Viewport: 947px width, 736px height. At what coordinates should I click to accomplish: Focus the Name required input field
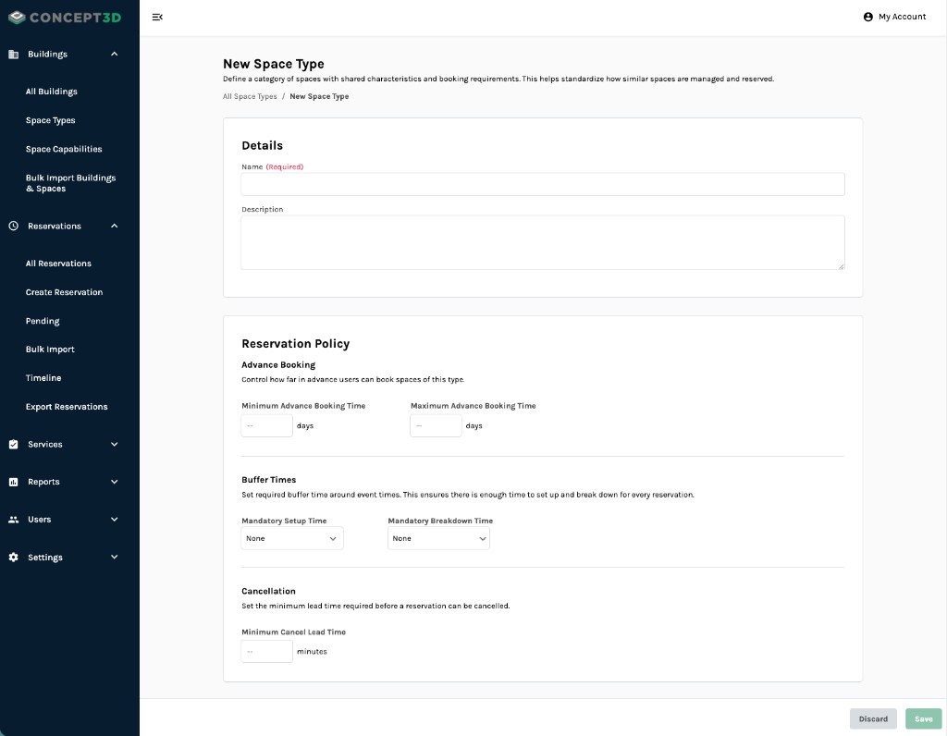(x=542, y=184)
